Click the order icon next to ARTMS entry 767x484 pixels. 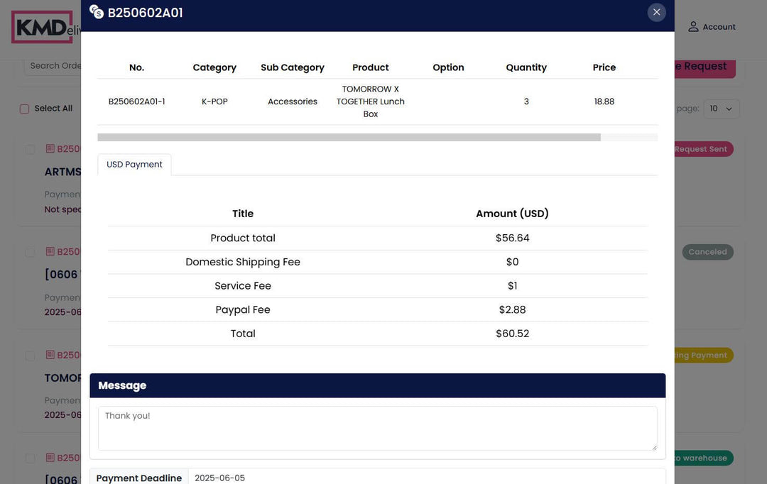coord(50,148)
